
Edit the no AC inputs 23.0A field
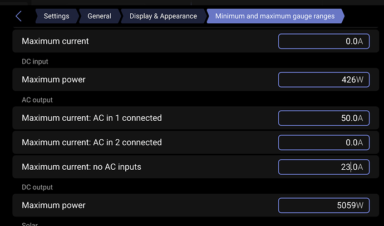[x=323, y=167]
